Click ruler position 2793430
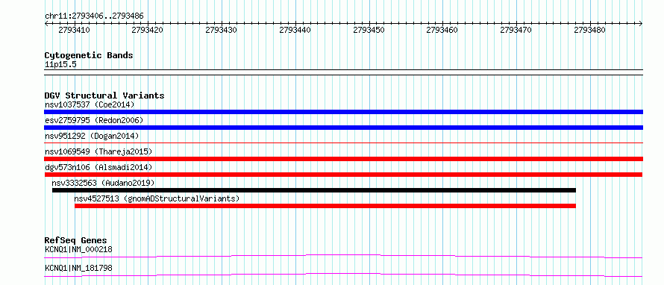 click(x=221, y=30)
